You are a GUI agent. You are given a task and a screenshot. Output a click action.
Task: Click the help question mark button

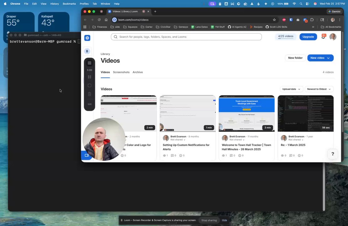click(x=333, y=154)
